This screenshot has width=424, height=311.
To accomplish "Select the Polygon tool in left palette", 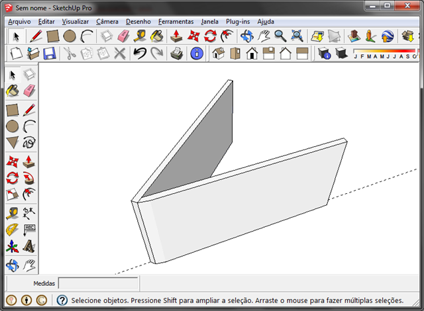I will coord(12,142).
